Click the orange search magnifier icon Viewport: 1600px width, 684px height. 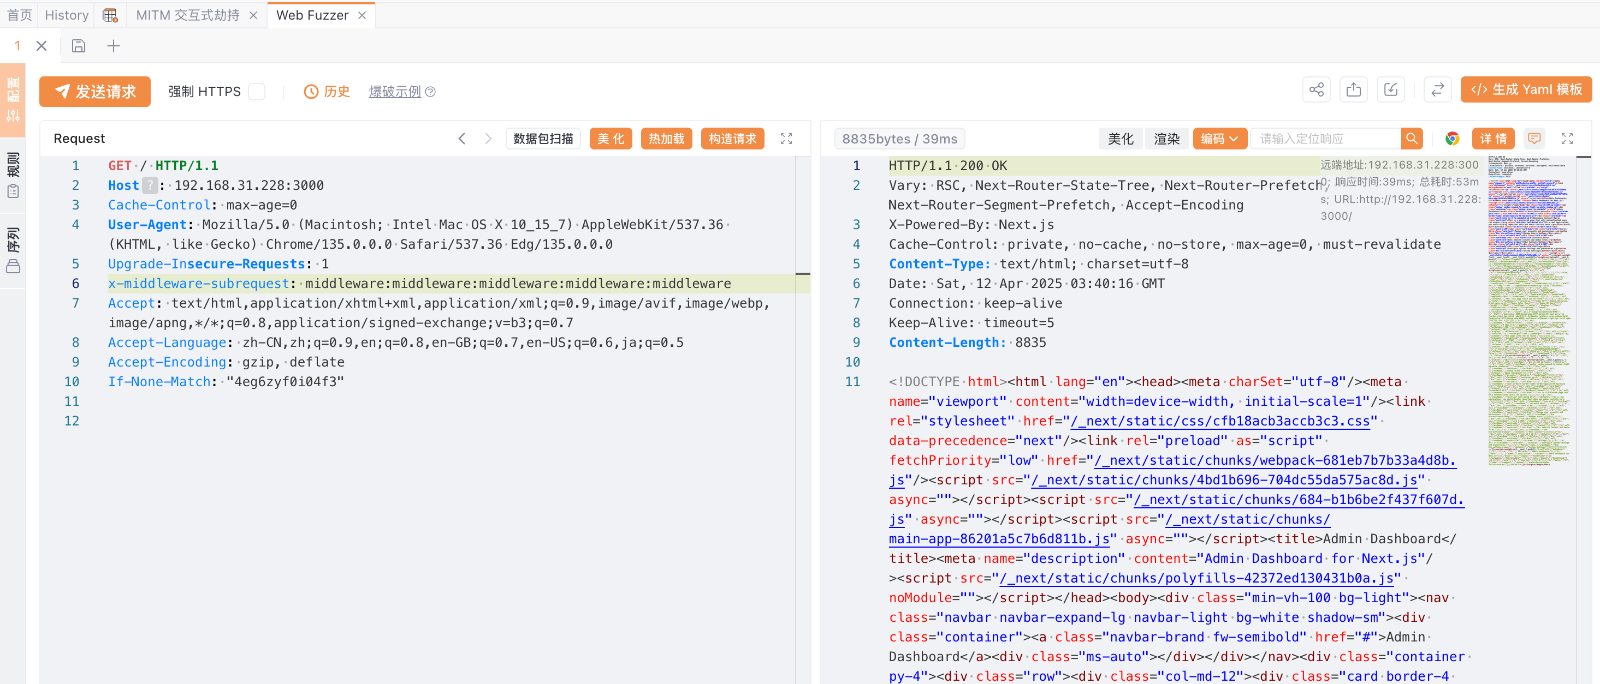[1412, 139]
